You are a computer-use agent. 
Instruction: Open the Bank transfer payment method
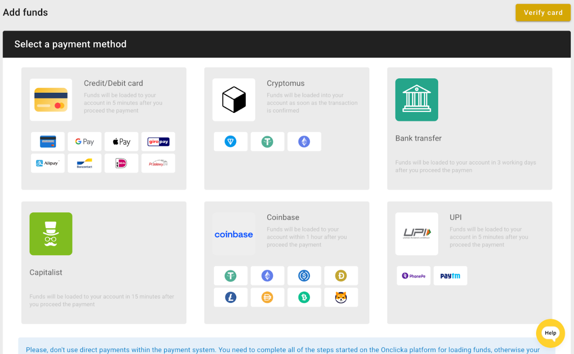pos(469,127)
